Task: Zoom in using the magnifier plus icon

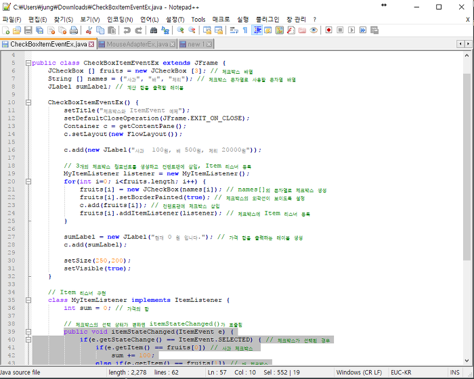Action: (x=181, y=30)
